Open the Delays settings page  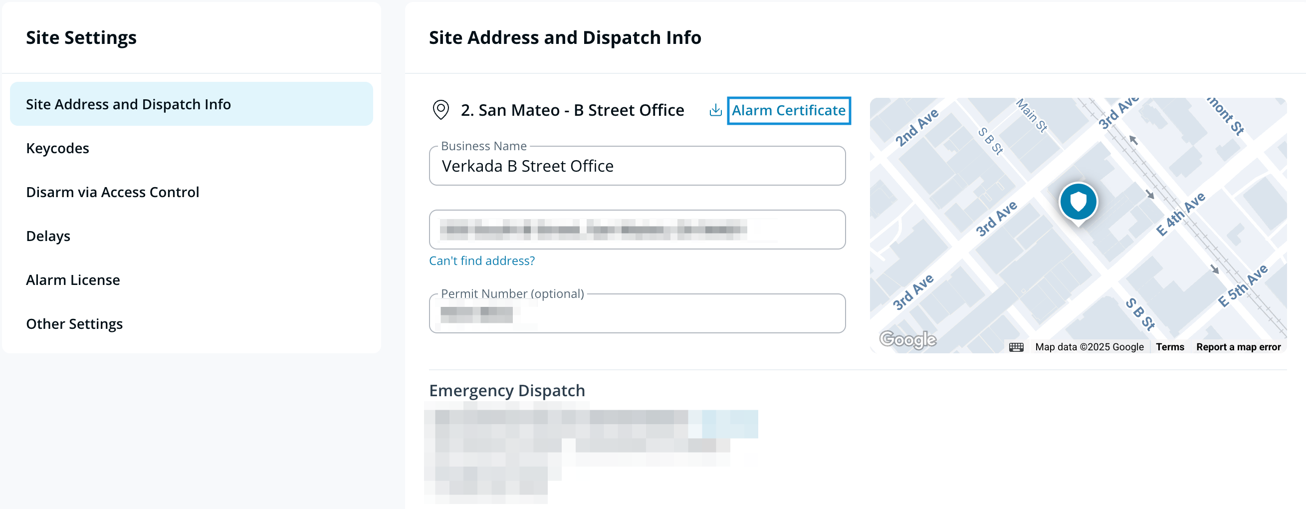(48, 236)
